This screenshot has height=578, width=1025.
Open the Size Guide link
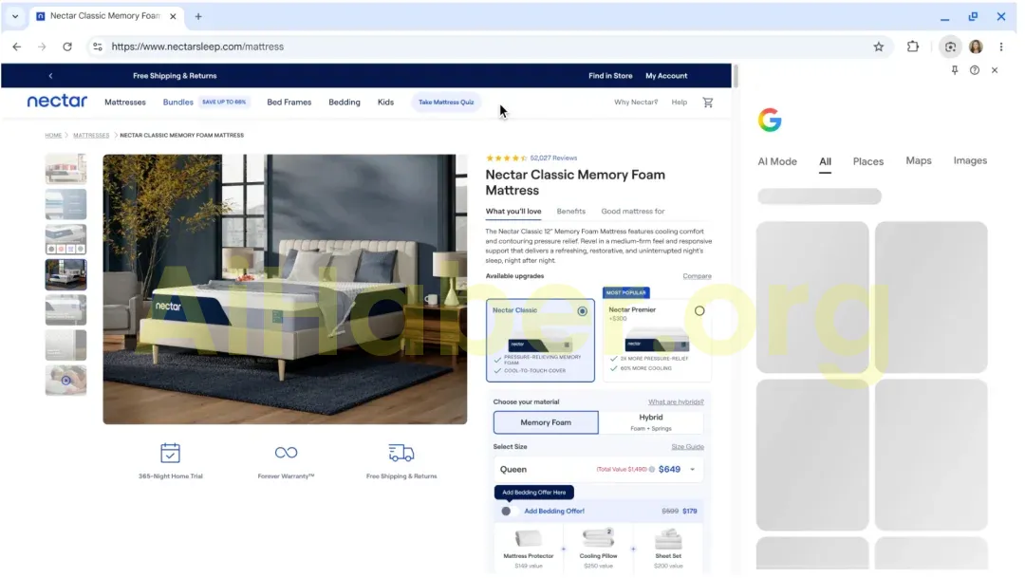pyautogui.click(x=687, y=447)
